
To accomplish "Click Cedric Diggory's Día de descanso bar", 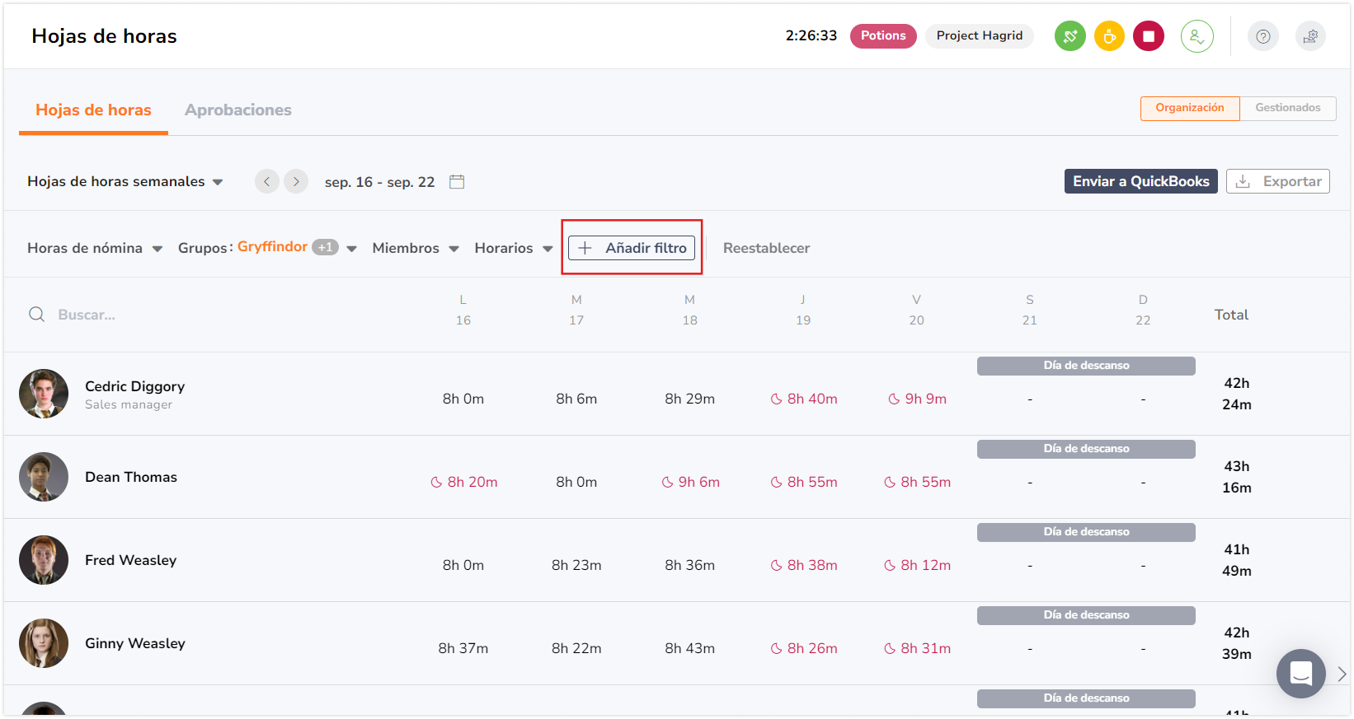I will coord(1086,366).
